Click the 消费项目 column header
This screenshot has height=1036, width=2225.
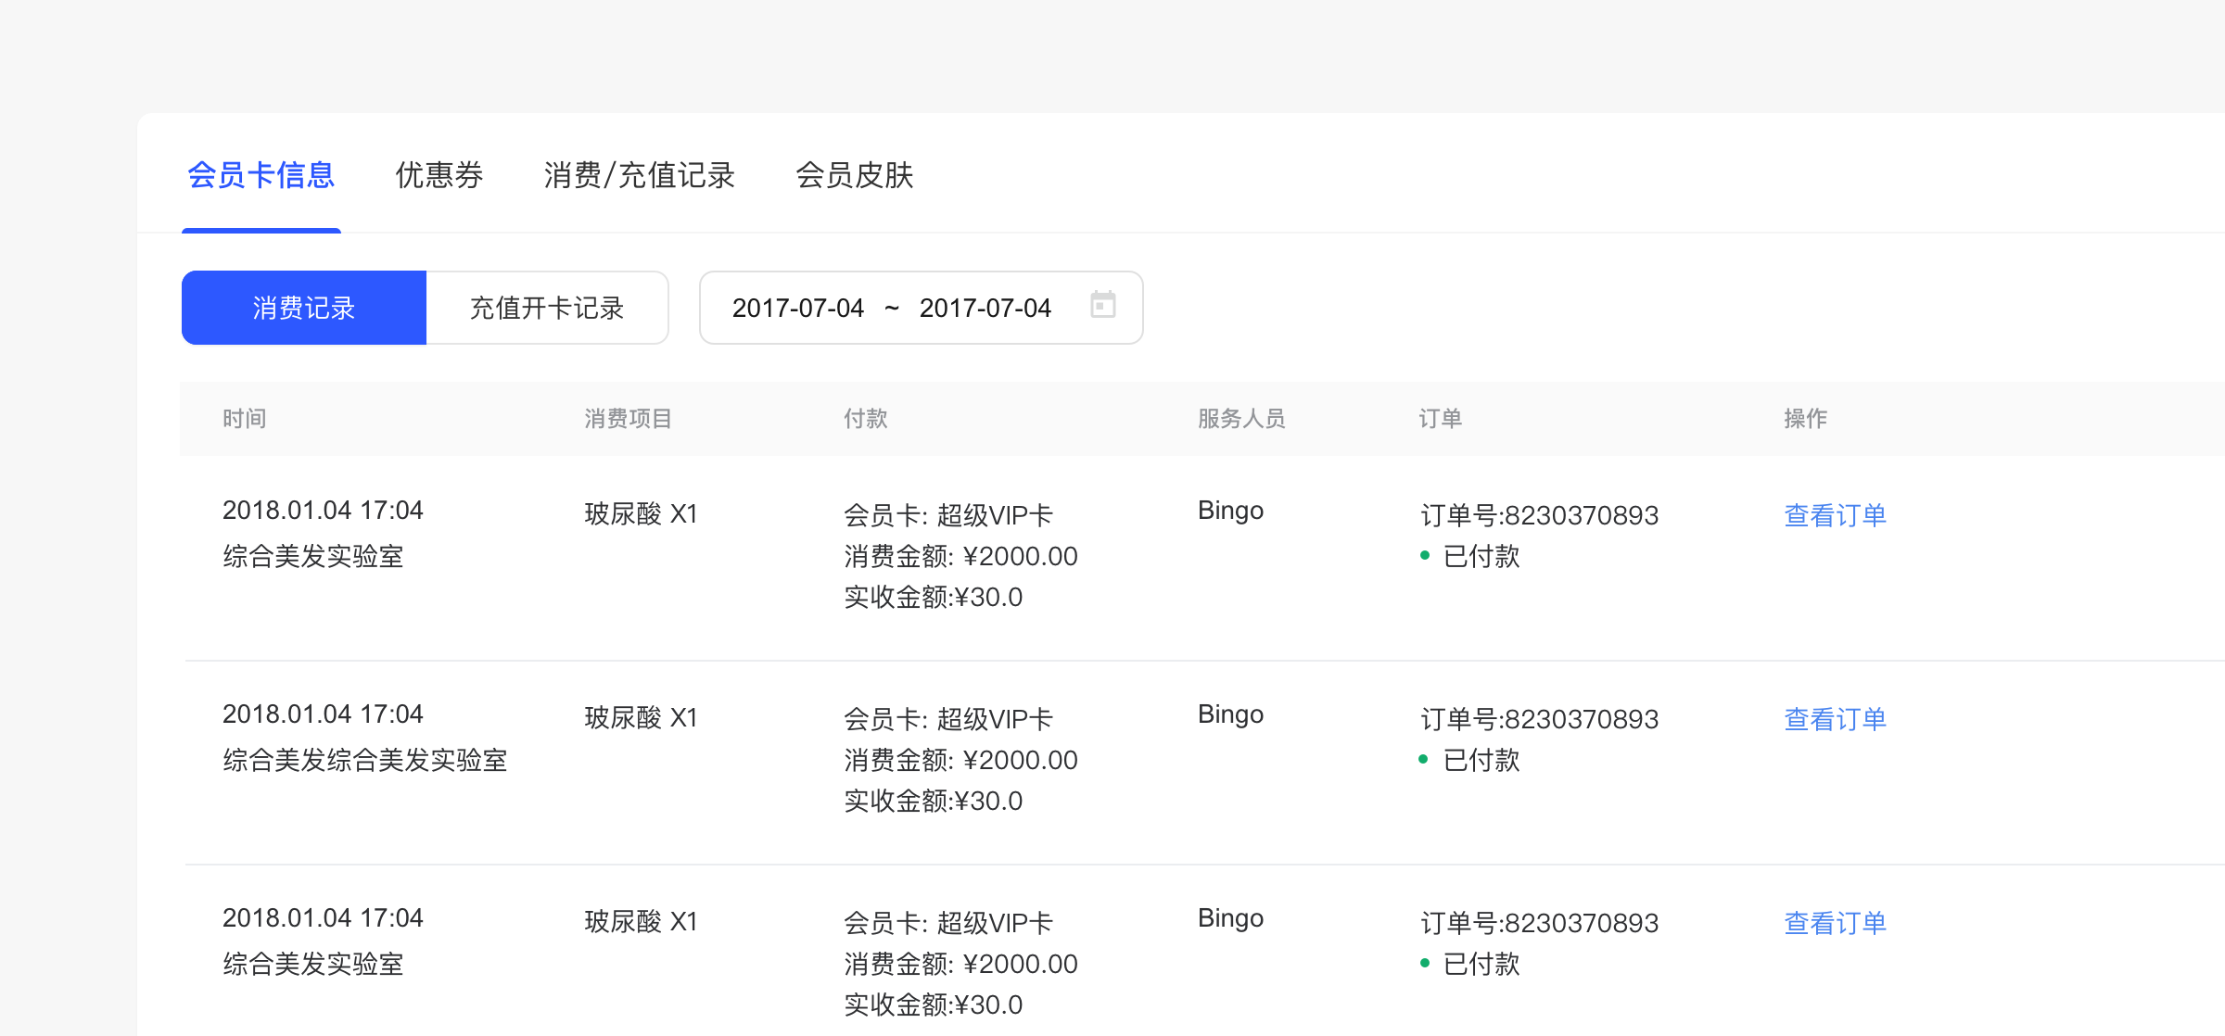[x=628, y=419]
